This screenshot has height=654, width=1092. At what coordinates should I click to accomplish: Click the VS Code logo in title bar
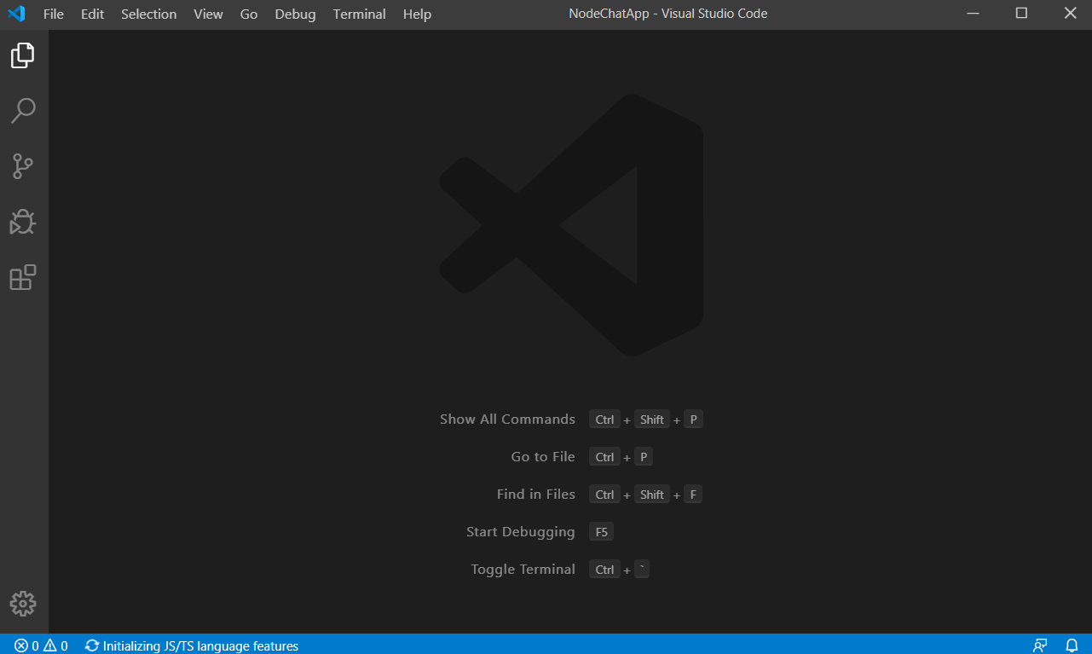coord(16,14)
